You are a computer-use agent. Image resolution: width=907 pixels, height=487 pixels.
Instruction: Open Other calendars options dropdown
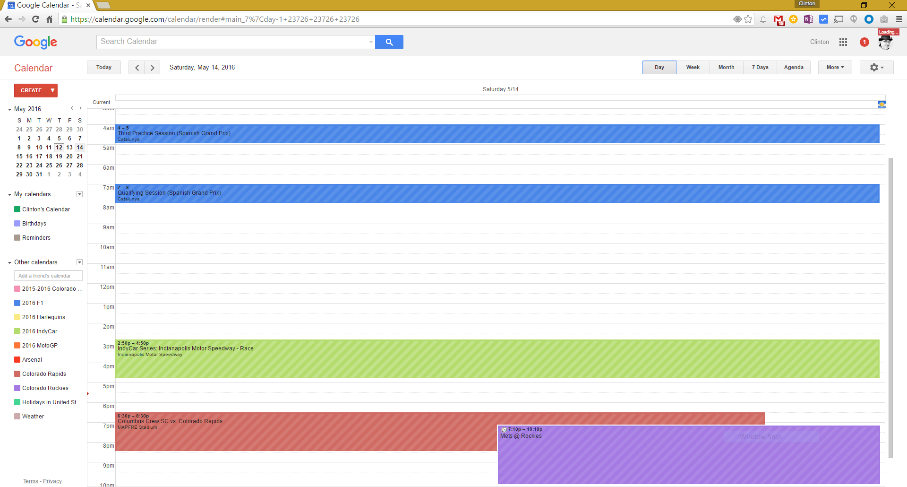(x=79, y=262)
